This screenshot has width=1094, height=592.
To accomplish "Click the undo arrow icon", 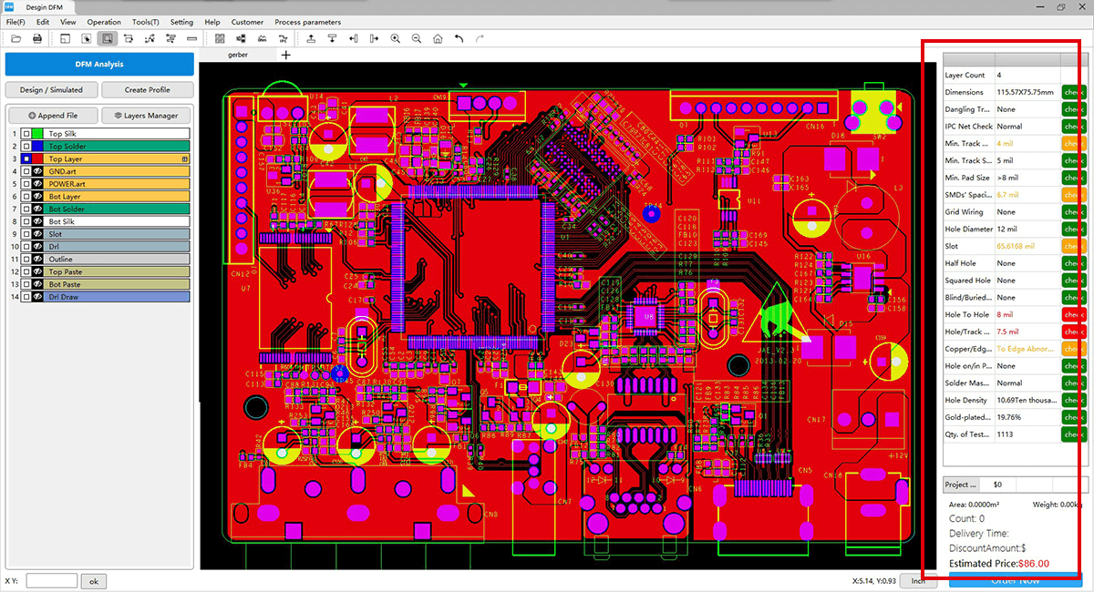I will click(x=459, y=39).
